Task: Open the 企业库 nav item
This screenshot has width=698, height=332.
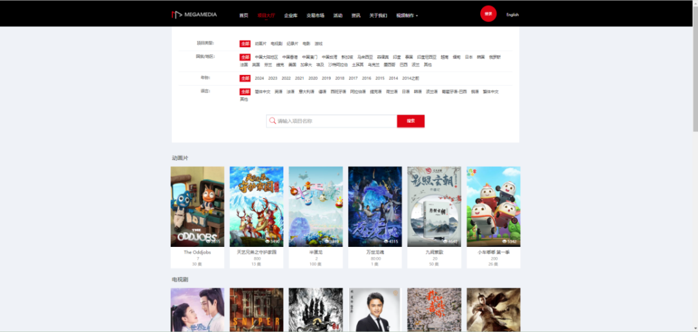Action: coord(291,15)
